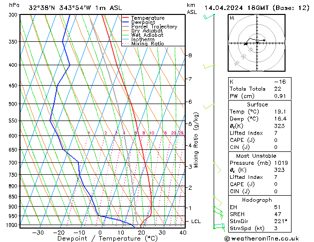Click the 'Surface' section heading
The height and width of the screenshot is (242, 314).
click(257, 105)
